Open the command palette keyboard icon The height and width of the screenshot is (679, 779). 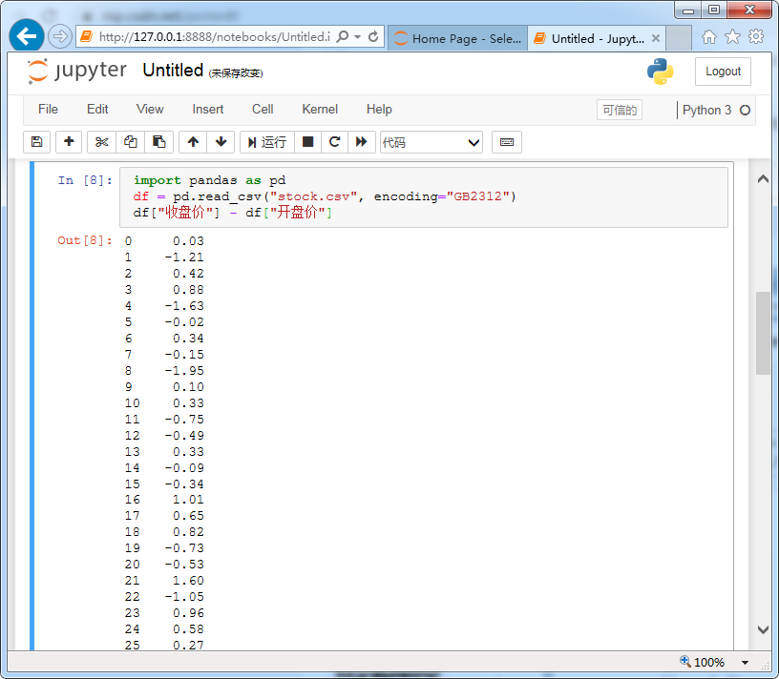pos(507,142)
